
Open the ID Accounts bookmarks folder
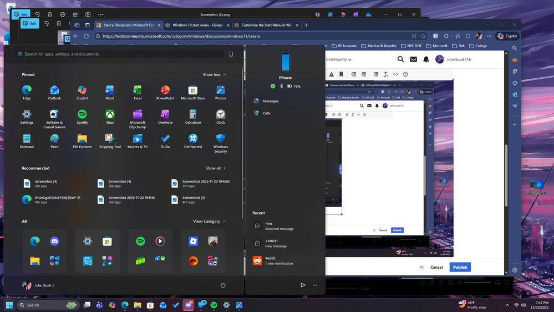coord(344,46)
